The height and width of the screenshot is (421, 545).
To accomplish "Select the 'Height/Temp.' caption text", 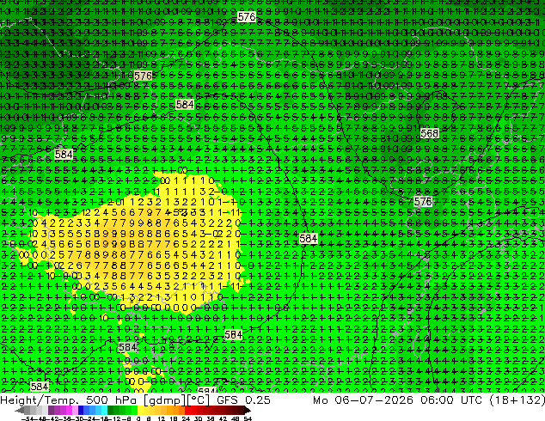I will [x=40, y=400].
